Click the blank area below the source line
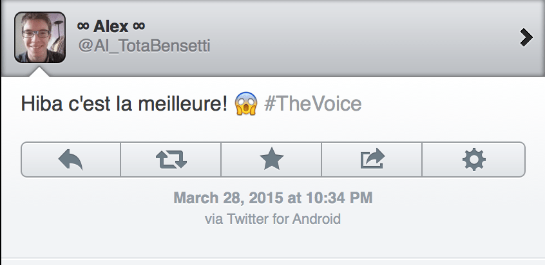545x265 pixels. (272, 243)
